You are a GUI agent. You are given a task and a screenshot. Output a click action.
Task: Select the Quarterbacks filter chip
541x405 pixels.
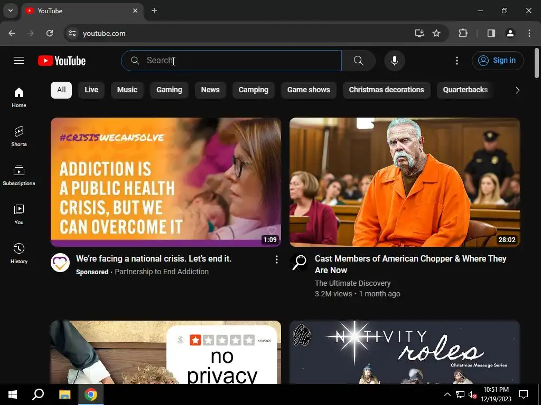click(465, 90)
